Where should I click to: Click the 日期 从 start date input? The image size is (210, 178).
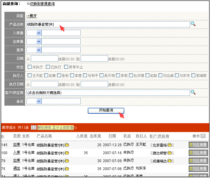44,59
